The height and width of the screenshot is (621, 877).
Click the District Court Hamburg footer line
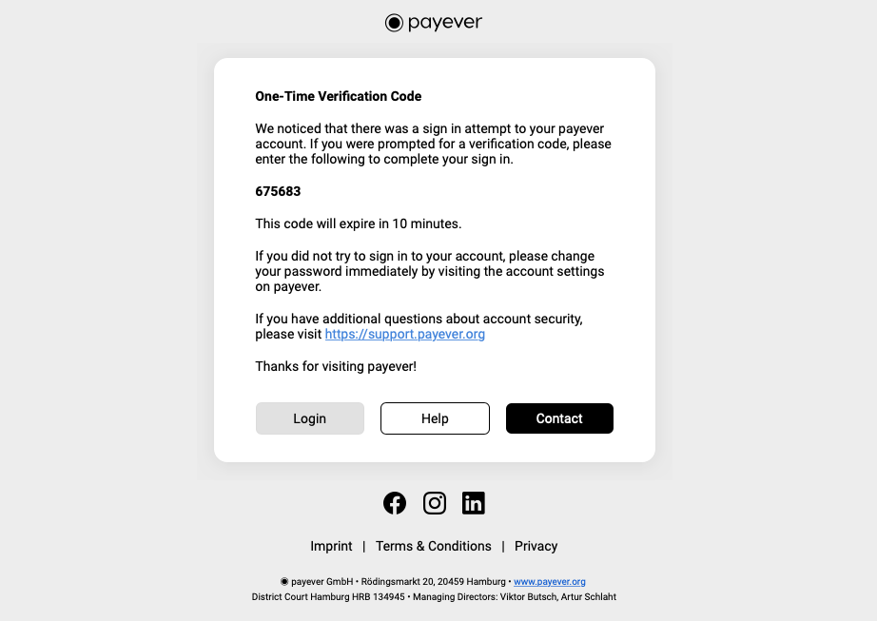point(434,597)
